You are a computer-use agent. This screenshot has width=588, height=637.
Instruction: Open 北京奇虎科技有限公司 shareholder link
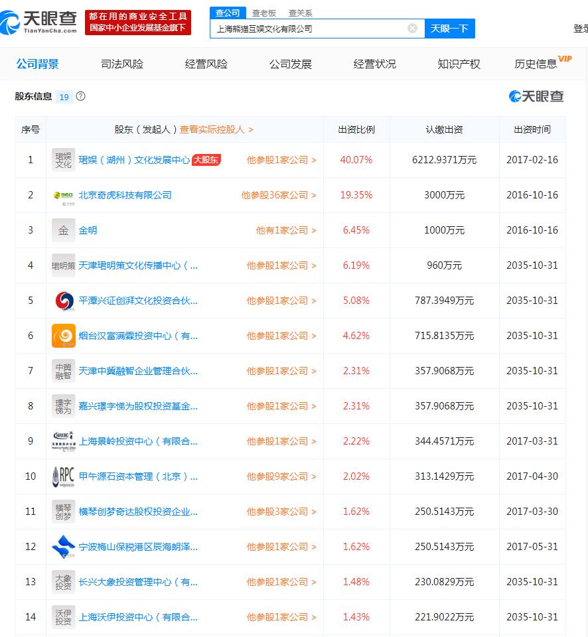pos(125,195)
